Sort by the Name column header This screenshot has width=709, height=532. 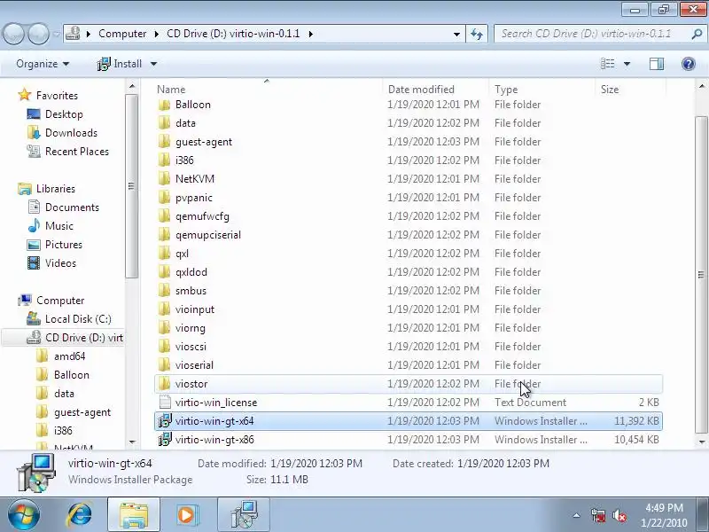[269, 90]
